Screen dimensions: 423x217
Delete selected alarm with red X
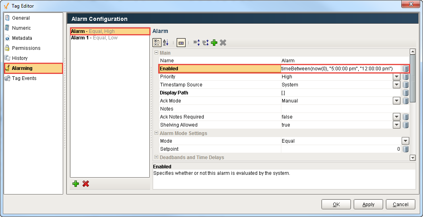[85, 184]
